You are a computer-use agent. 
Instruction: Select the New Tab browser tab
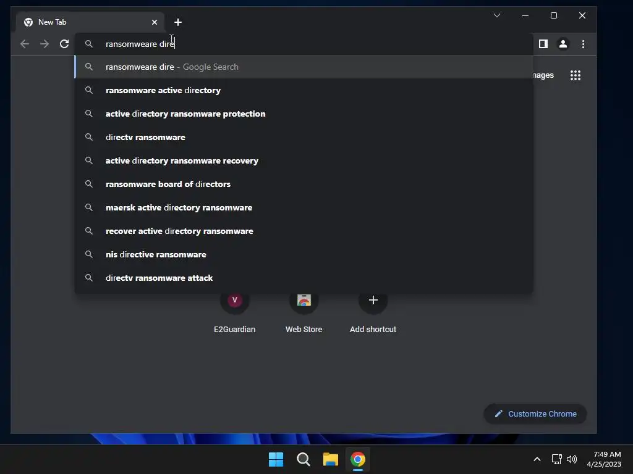[90, 22]
